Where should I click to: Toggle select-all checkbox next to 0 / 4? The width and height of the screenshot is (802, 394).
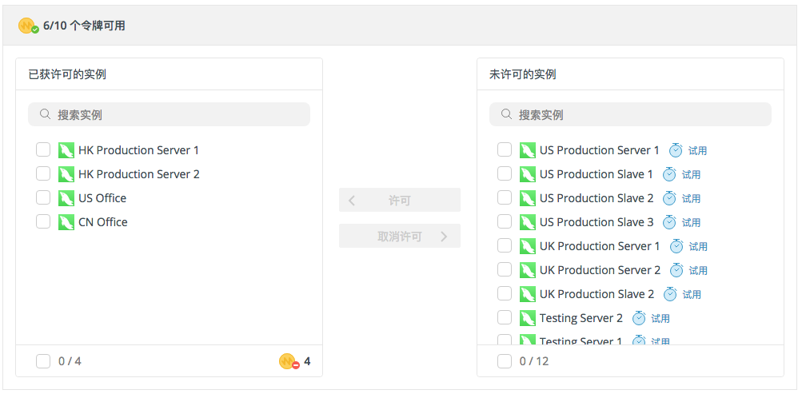point(43,361)
